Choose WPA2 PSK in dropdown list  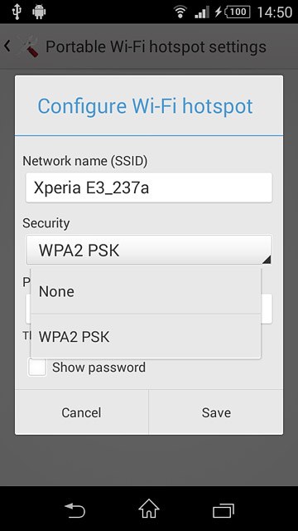[146, 336]
